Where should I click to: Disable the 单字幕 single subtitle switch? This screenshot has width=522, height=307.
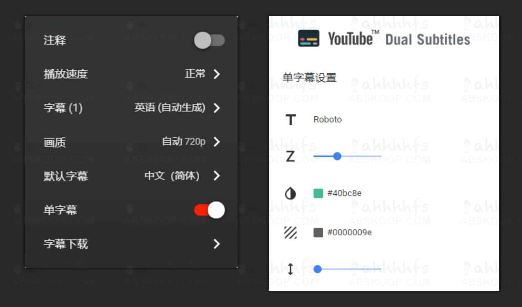[x=209, y=210]
